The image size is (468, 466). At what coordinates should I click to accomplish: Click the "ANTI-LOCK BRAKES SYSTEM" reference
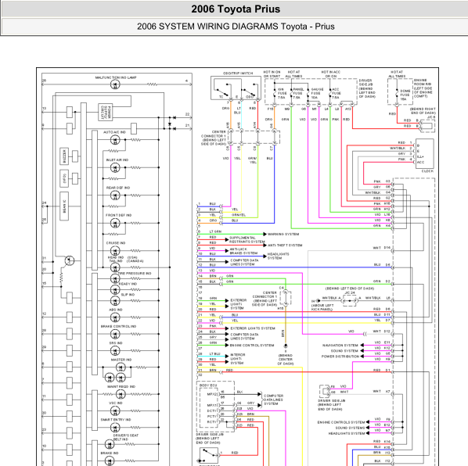pyautogui.click(x=243, y=251)
